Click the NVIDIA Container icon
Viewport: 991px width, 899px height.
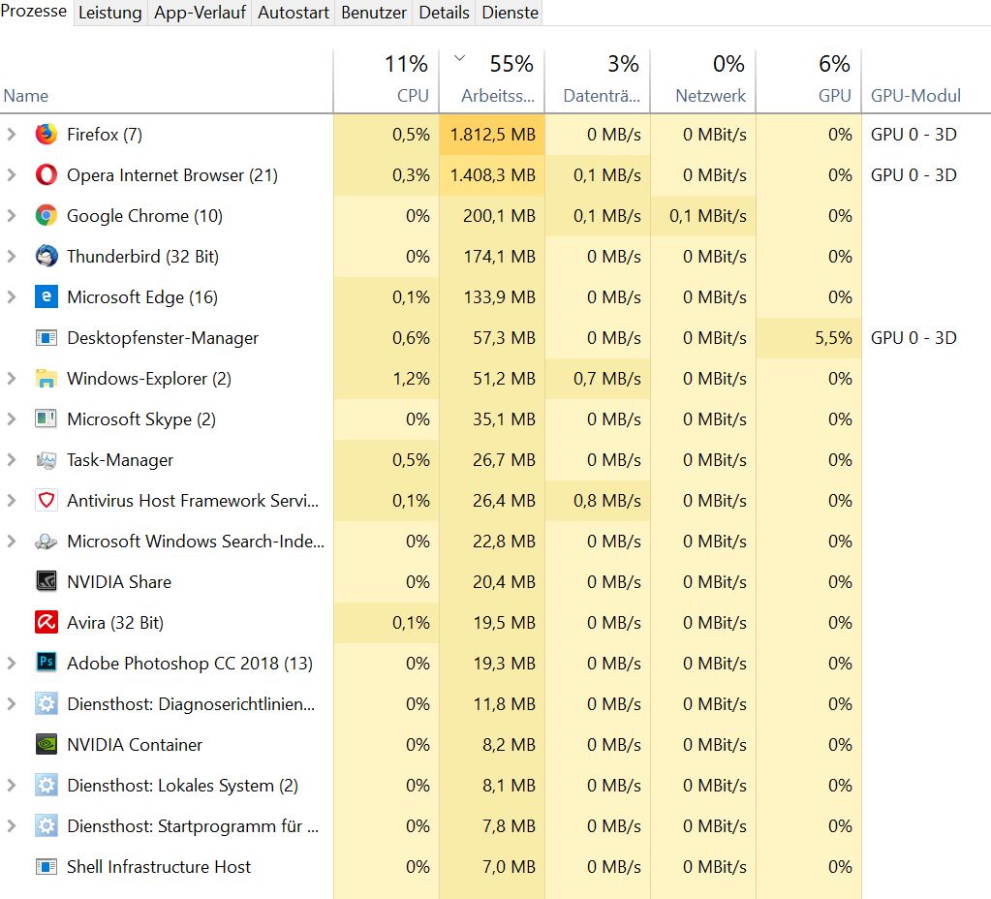[46, 744]
